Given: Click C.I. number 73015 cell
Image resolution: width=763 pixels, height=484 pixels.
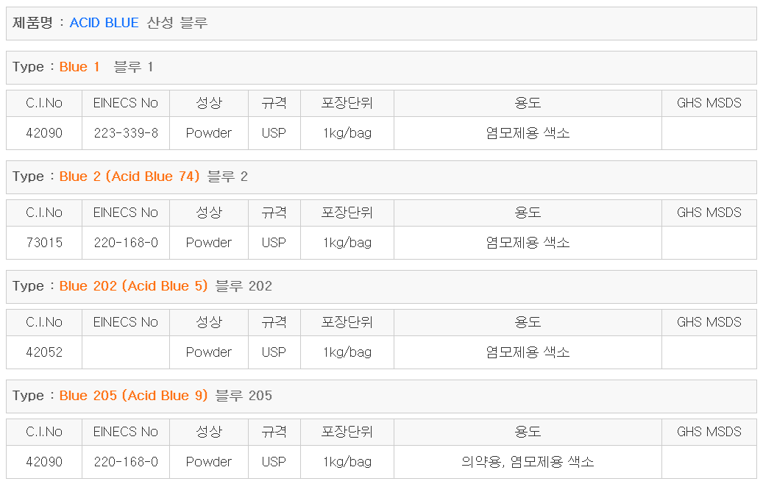Looking at the screenshot, I should point(44,243).
